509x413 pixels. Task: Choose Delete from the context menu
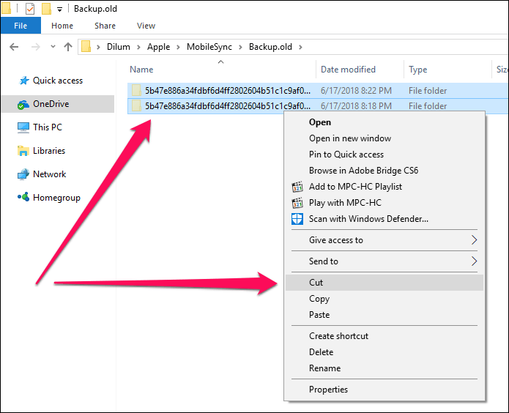(384, 352)
